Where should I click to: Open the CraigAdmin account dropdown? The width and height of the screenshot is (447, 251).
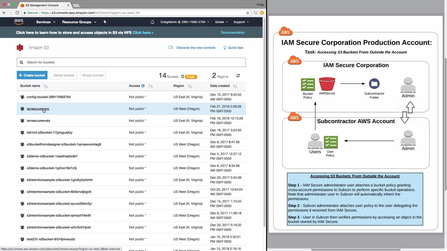click(185, 22)
